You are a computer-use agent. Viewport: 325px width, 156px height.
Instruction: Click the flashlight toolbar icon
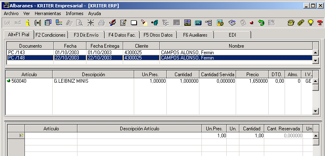[x=144, y=22]
